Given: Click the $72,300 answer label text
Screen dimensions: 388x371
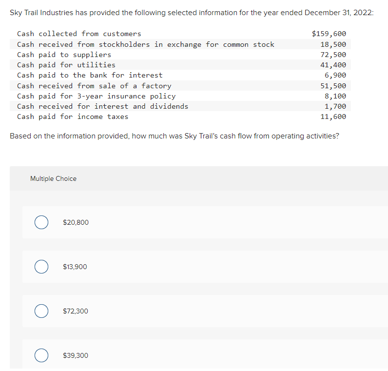Looking at the screenshot, I should [x=76, y=311].
